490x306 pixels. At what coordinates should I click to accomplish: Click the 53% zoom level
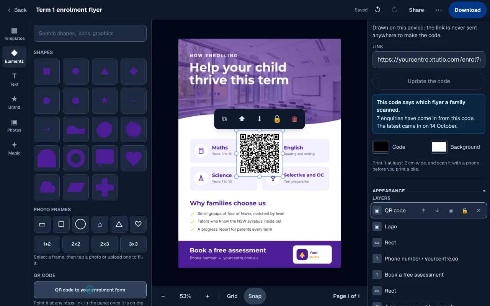click(185, 296)
